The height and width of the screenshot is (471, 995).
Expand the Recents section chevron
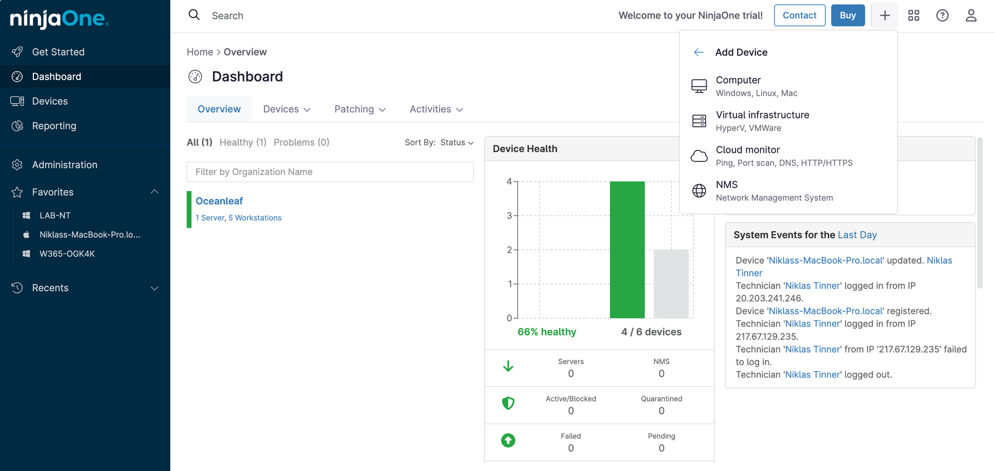[x=155, y=288]
